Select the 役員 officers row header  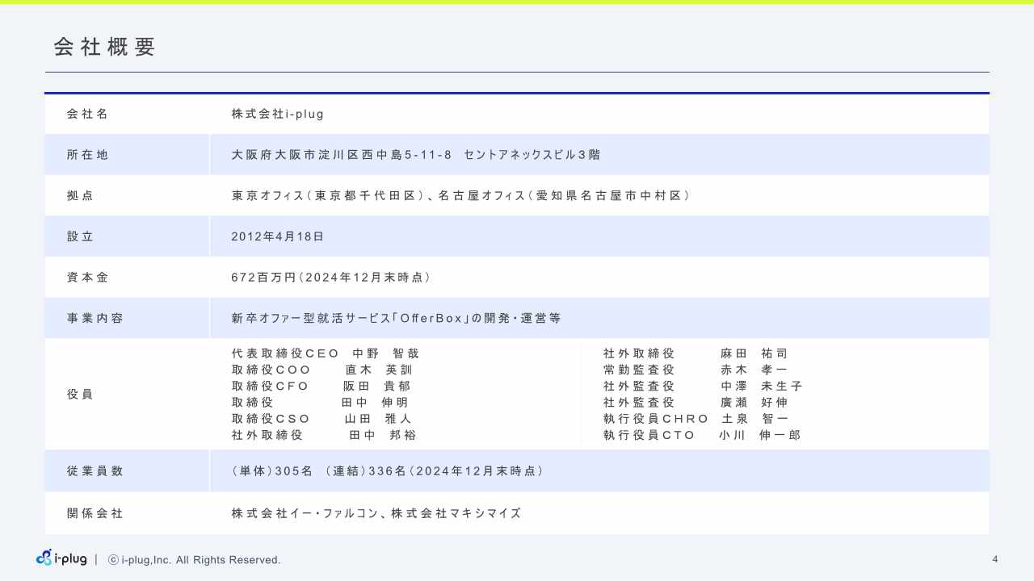[78, 394]
